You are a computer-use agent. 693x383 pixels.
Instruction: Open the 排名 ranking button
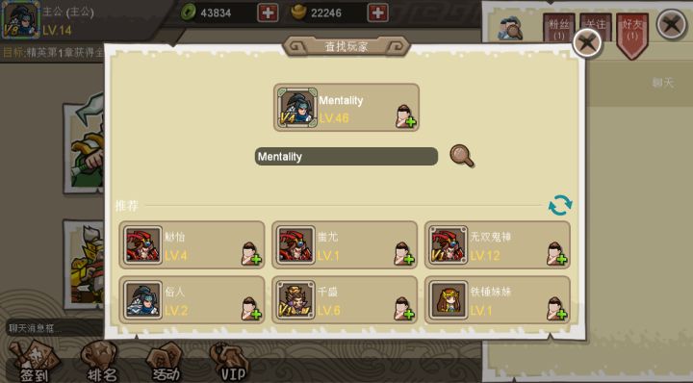pyautogui.click(x=101, y=363)
